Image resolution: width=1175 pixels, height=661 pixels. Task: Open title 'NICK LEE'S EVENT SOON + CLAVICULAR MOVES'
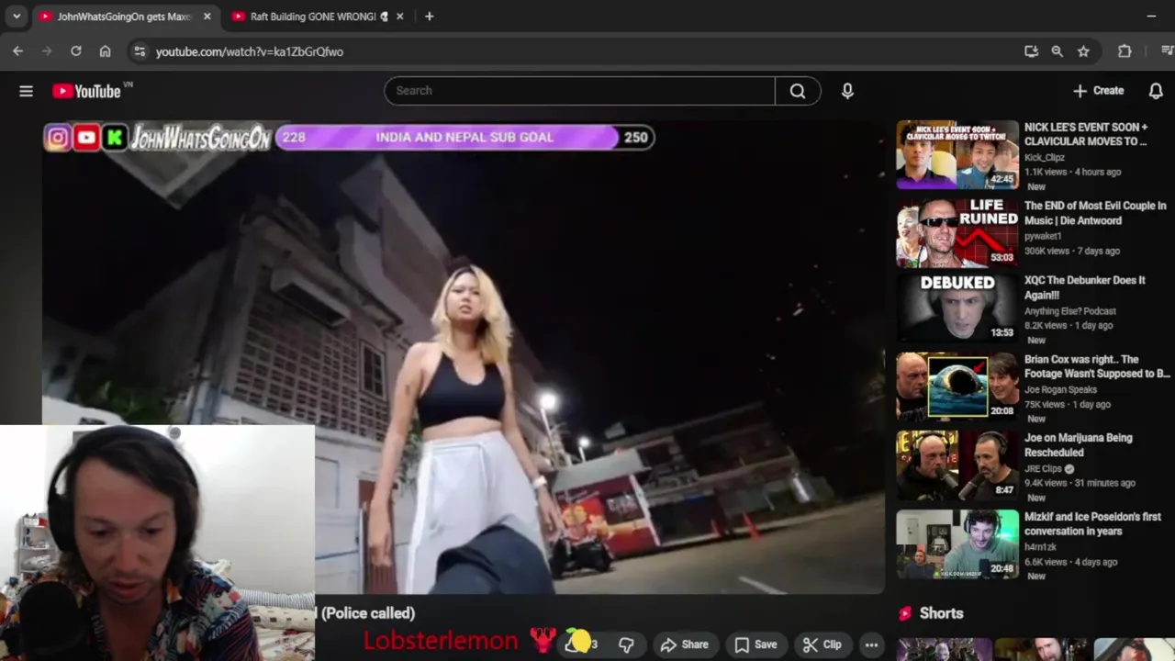(1086, 134)
